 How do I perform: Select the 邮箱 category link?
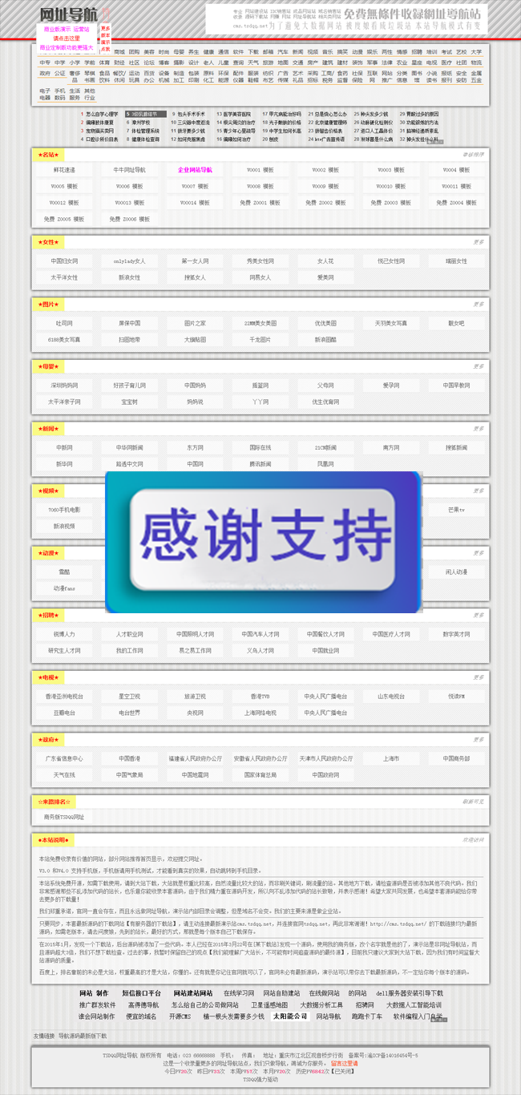268,51
